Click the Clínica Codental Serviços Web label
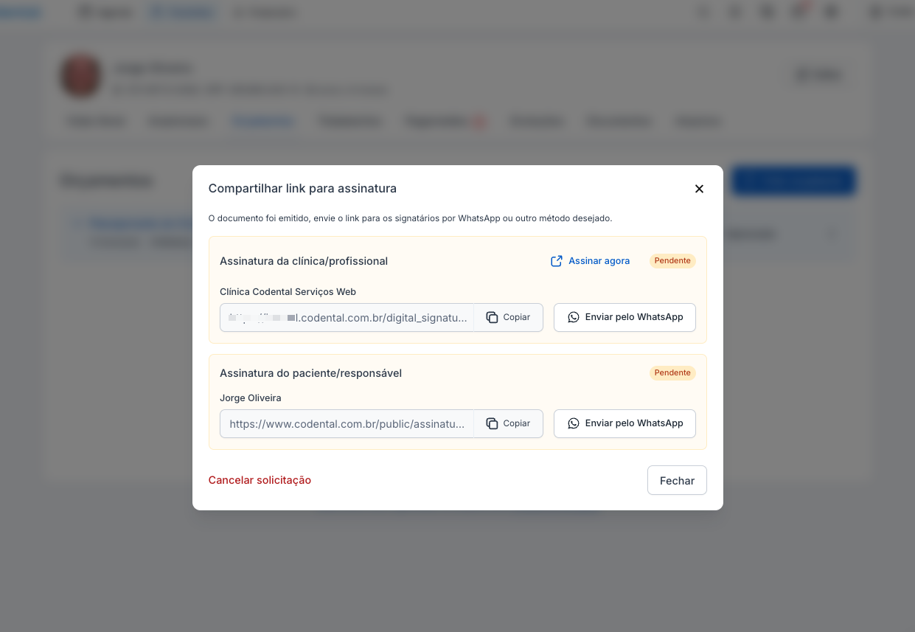915x632 pixels. (288, 292)
